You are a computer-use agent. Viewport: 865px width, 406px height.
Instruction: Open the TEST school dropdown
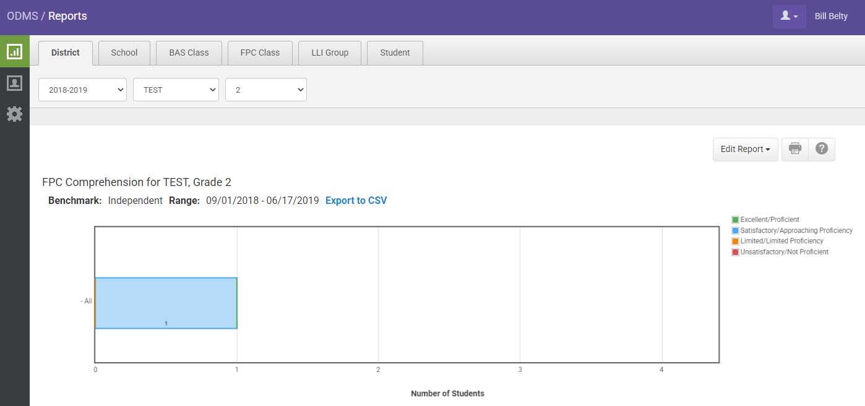(x=176, y=90)
